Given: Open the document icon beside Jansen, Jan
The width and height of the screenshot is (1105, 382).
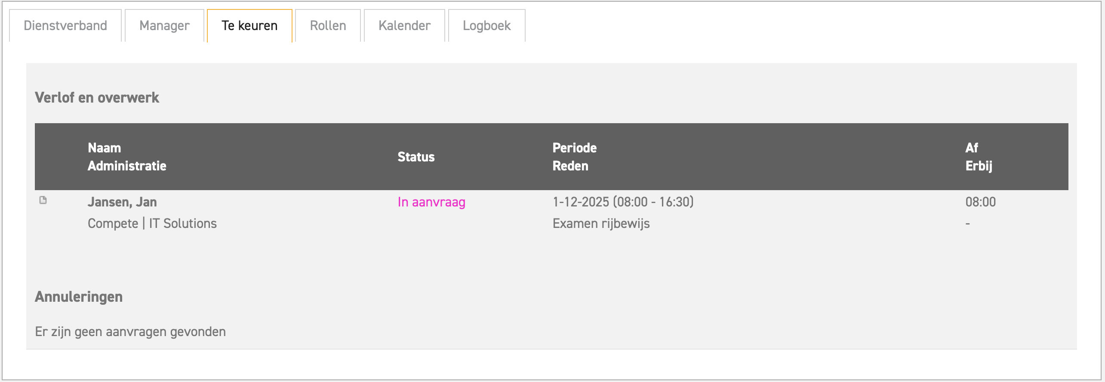Looking at the screenshot, I should [x=43, y=200].
